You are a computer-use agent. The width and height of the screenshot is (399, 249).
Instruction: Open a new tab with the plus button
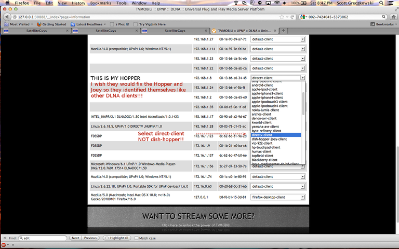pyautogui.click(x=283, y=31)
